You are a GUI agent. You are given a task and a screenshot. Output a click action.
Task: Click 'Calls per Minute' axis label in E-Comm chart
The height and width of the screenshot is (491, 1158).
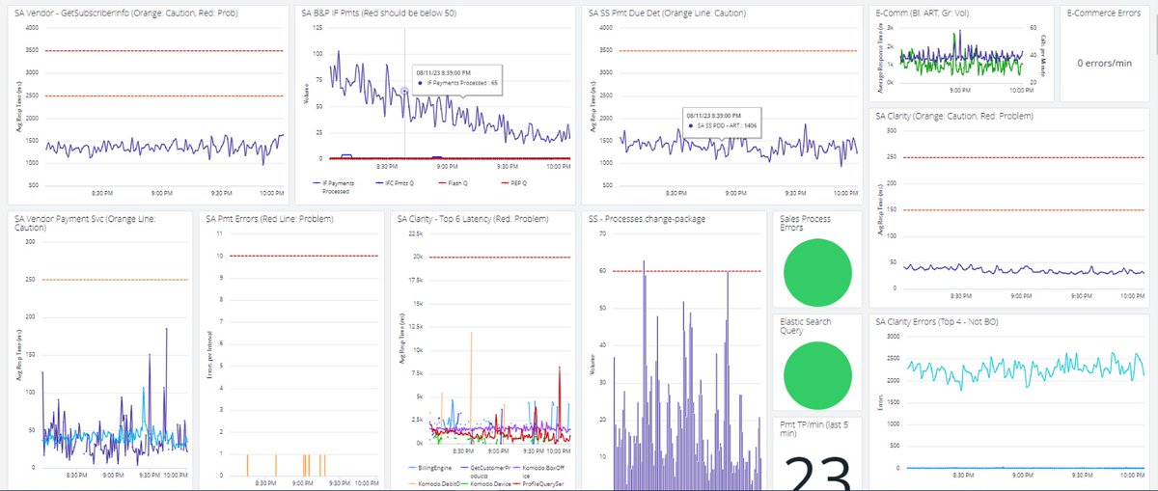point(1044,55)
